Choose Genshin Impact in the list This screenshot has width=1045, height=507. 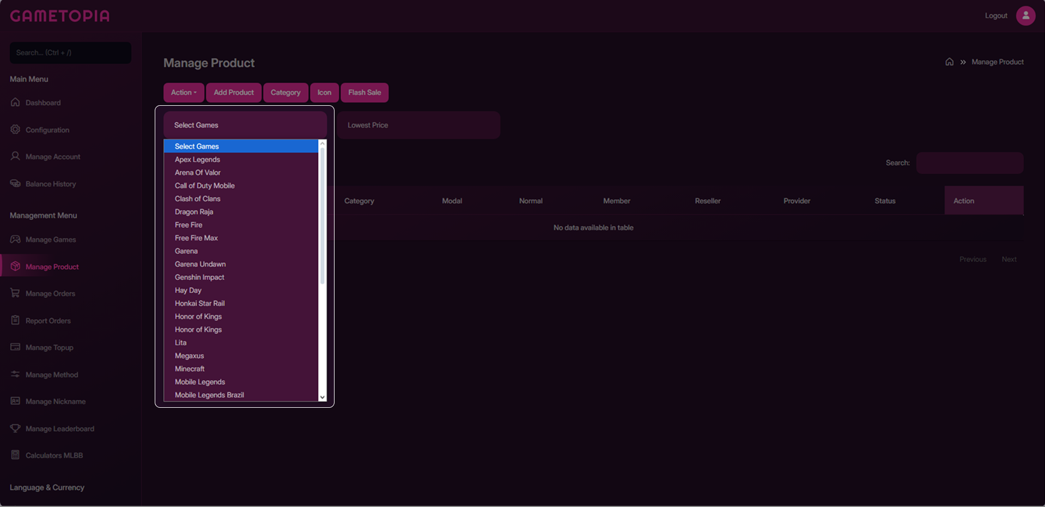pos(241,277)
